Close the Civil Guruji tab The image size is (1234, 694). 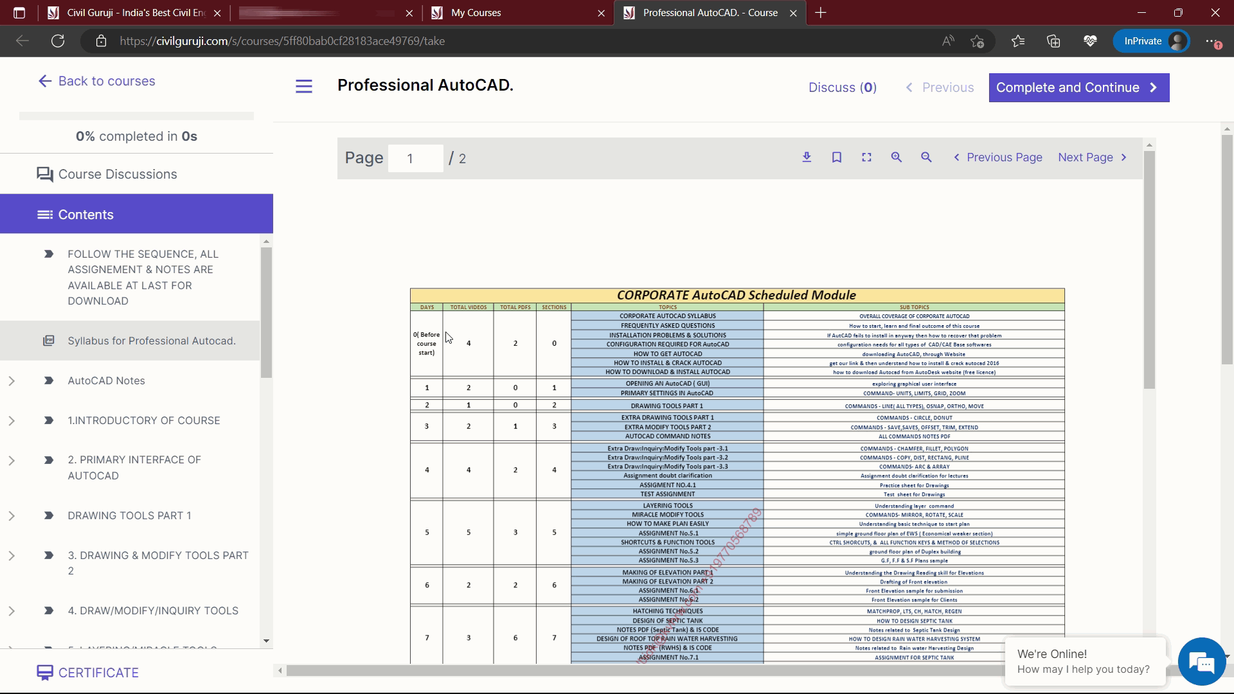(x=217, y=13)
